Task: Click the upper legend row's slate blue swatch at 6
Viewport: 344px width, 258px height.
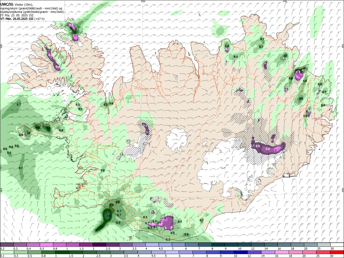Action: [x=192, y=245]
